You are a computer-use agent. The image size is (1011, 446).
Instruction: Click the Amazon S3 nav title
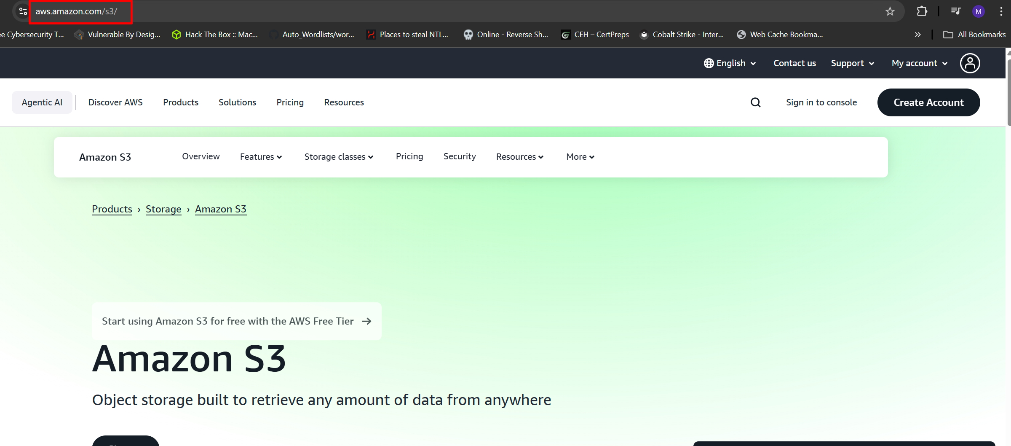(105, 157)
